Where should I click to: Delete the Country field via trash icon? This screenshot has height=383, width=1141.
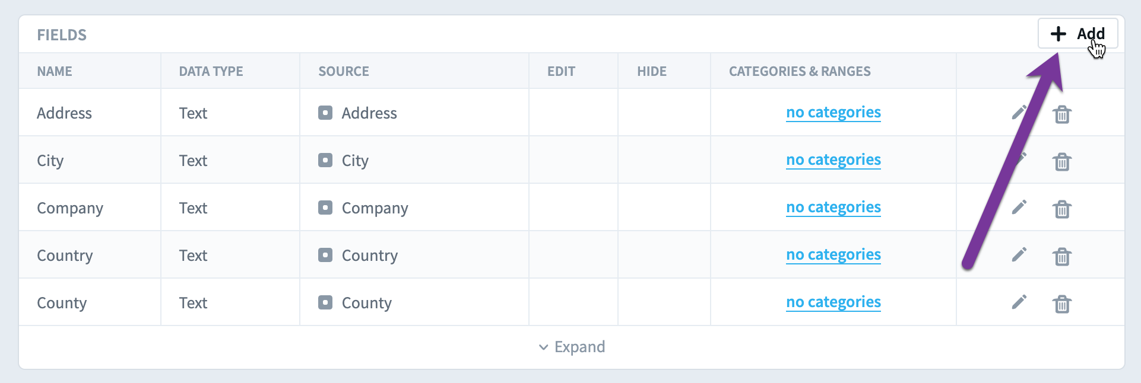pos(1062,256)
